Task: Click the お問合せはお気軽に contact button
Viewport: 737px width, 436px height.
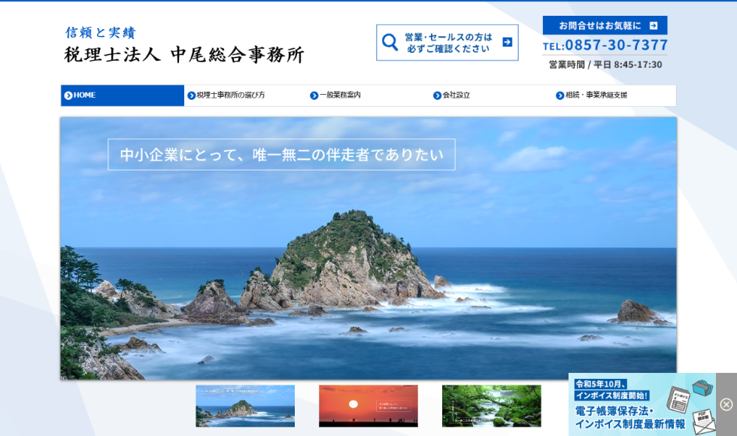Action: (x=605, y=26)
